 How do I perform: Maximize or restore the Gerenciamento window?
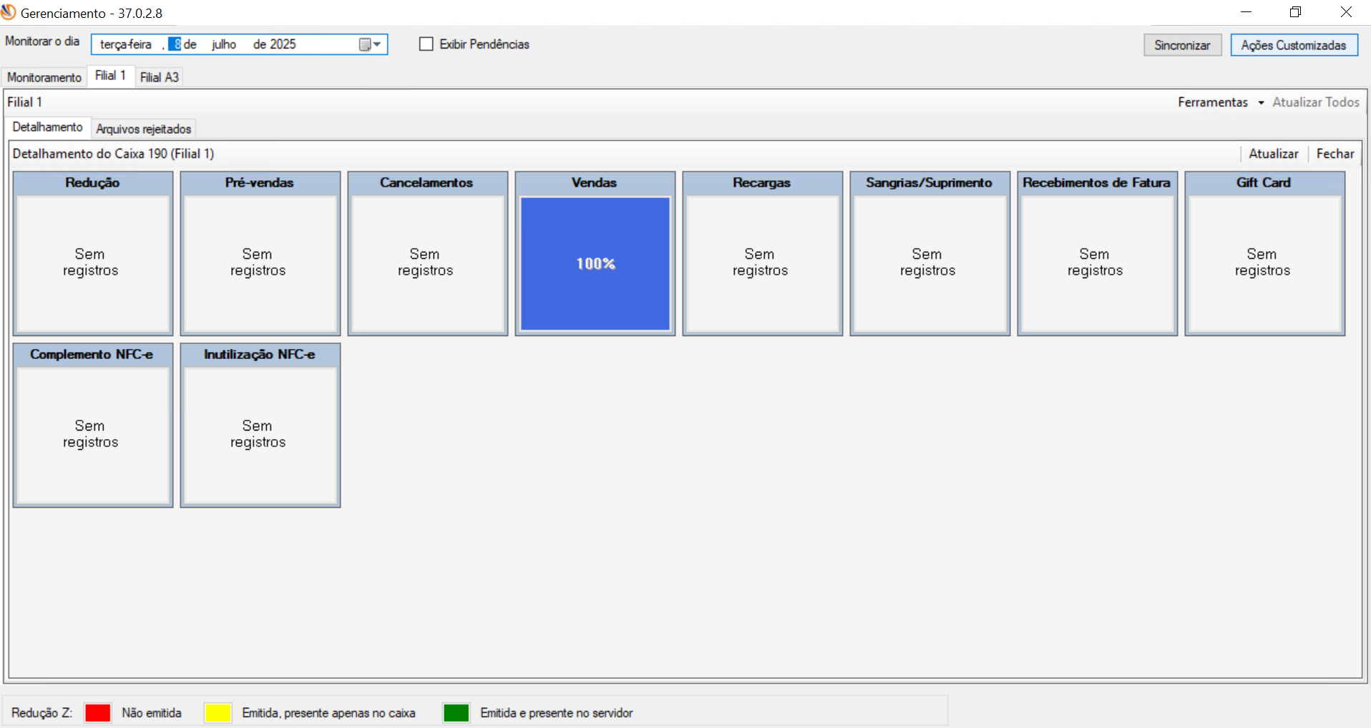point(1296,12)
